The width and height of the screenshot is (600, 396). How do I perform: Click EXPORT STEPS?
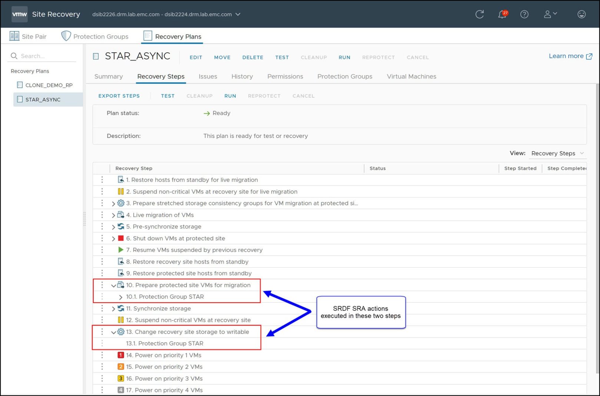point(119,96)
